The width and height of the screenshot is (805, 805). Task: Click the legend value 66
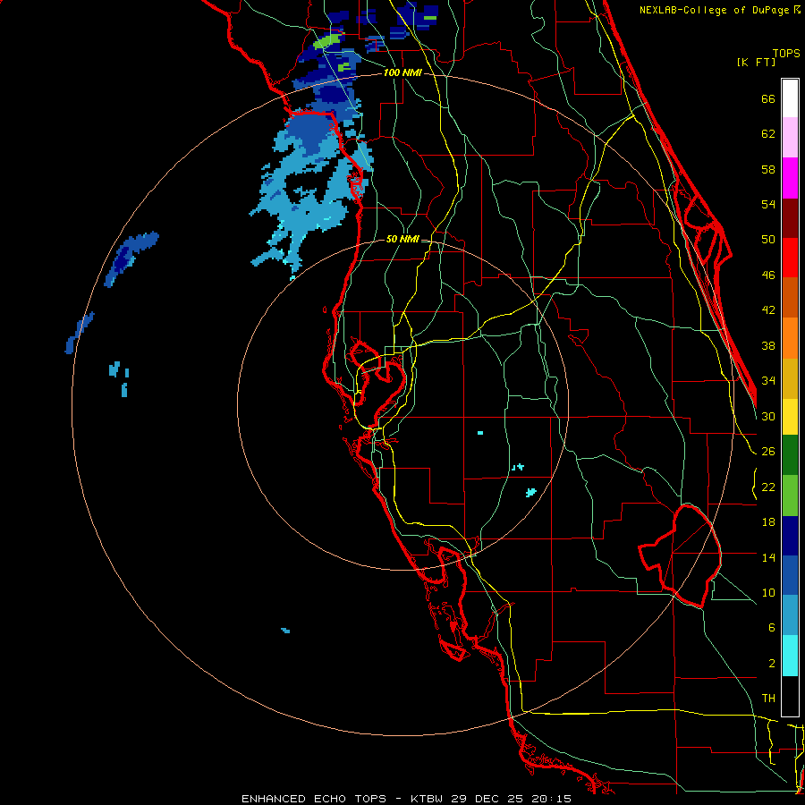(x=768, y=99)
